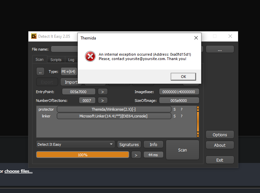Image resolution: width=260 pixels, height=193 pixels.
Task: Close the Themida dialog with X
Action: coord(196,38)
